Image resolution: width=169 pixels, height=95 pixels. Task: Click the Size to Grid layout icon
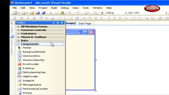[77, 18]
